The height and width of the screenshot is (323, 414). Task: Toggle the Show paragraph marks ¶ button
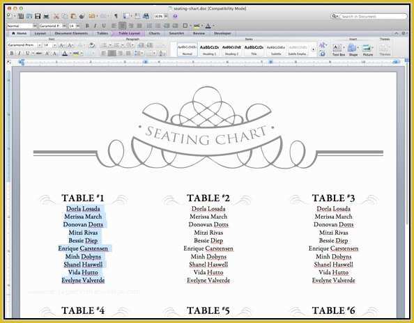116,16
